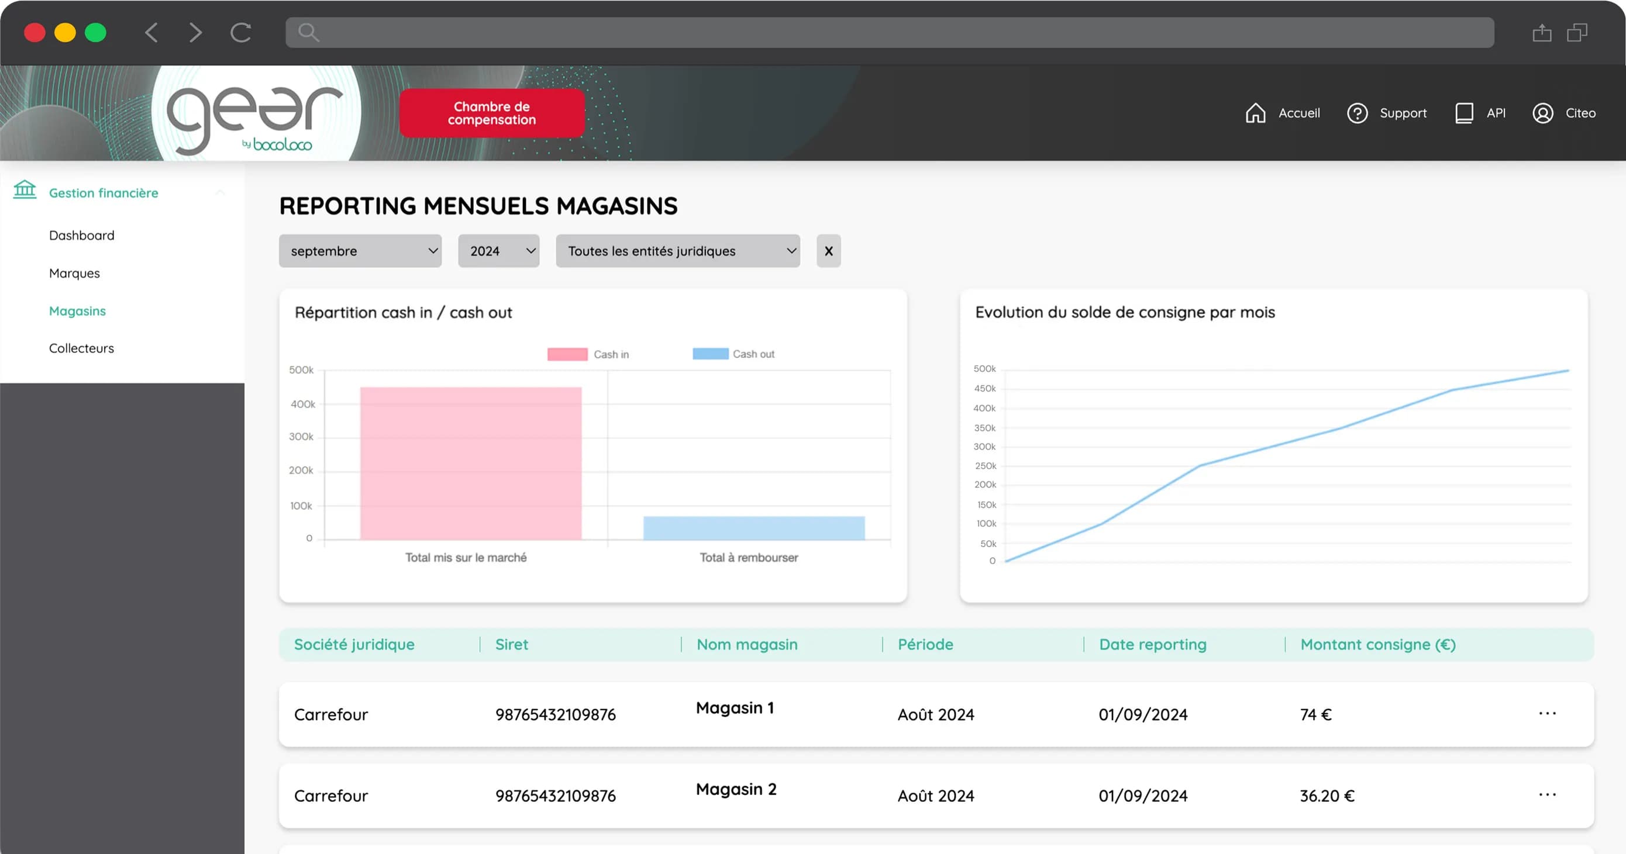Clear filters with the X button
Viewport: 1626px width, 854px height.
click(x=828, y=251)
